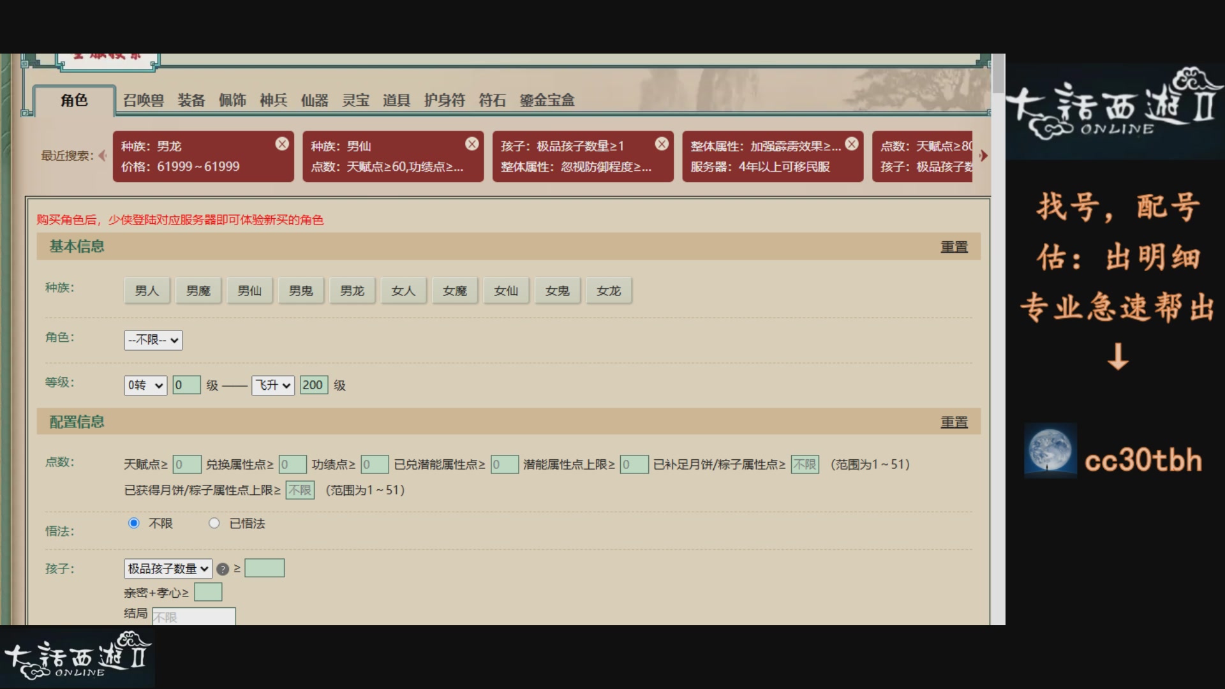Focus the minimum level input showing 0
1225x689 pixels.
point(186,385)
